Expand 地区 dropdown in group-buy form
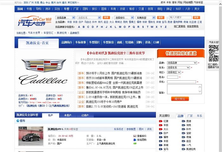The width and height of the screenshot is (222, 152). pyautogui.click(x=174, y=73)
